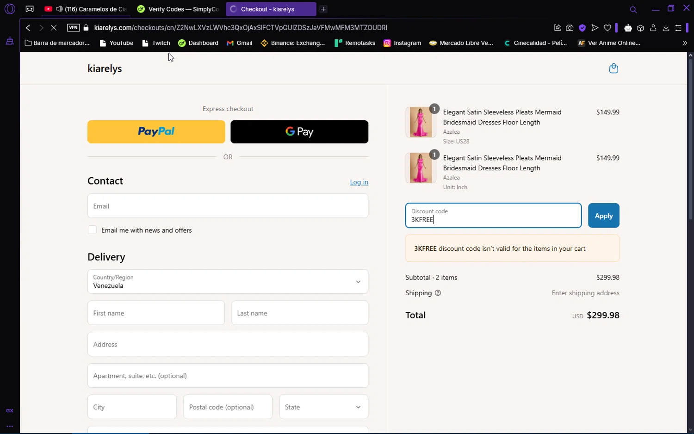Open the YouTube bookmark
The image size is (694, 434).
point(117,43)
